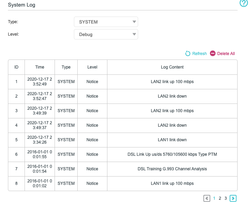
Task: Open the help question mark icon
Action: point(244,3)
